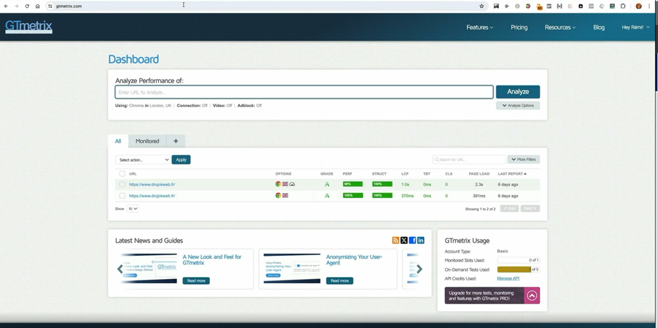The image size is (658, 328).
Task: Click speedometer throttling icon in 2.3s row
Action: pos(292,184)
